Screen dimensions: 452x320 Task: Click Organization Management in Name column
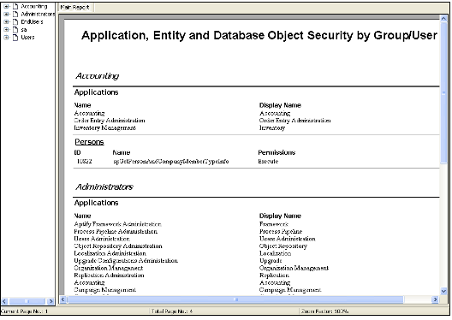(x=109, y=268)
